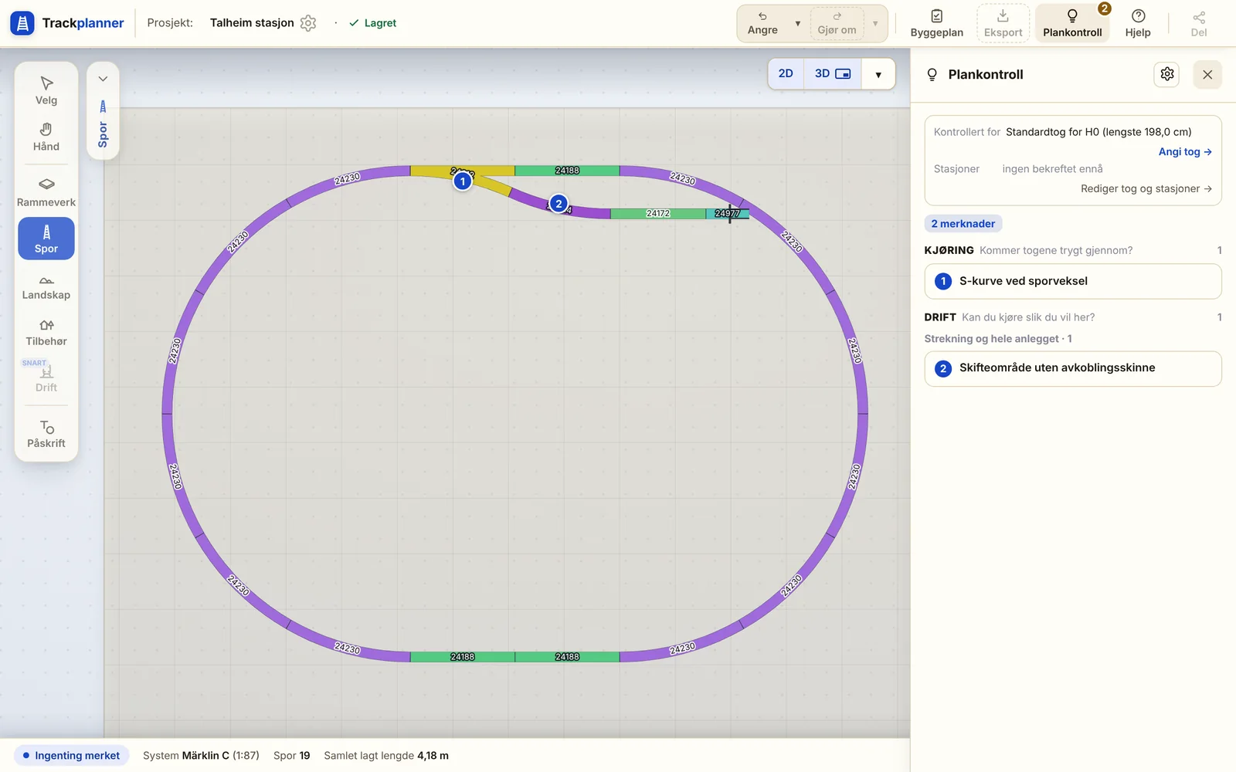Select the Spor track tool
1236x772 pixels.
click(46, 239)
